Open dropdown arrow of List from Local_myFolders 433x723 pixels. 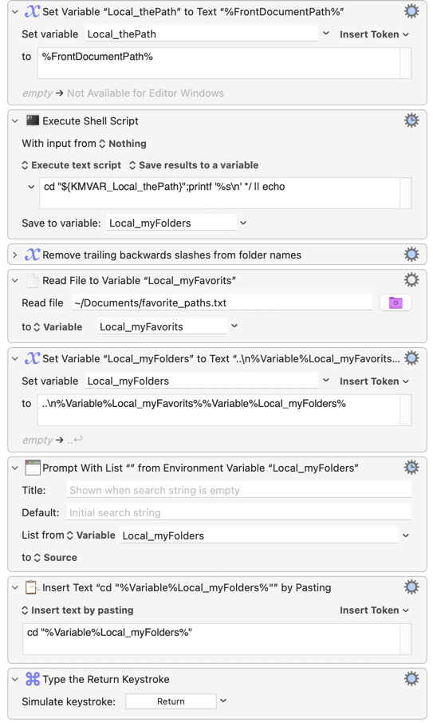coord(406,535)
